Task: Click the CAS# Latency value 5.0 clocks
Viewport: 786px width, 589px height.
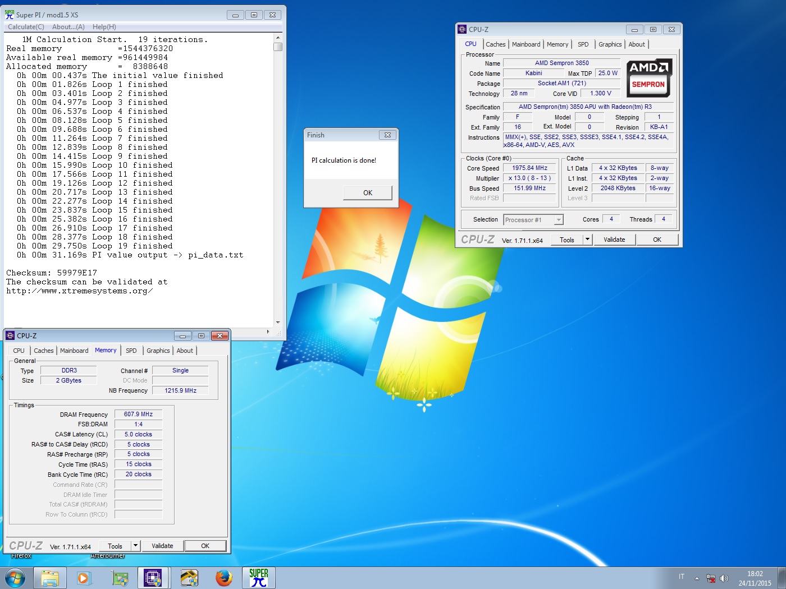Action: (138, 434)
